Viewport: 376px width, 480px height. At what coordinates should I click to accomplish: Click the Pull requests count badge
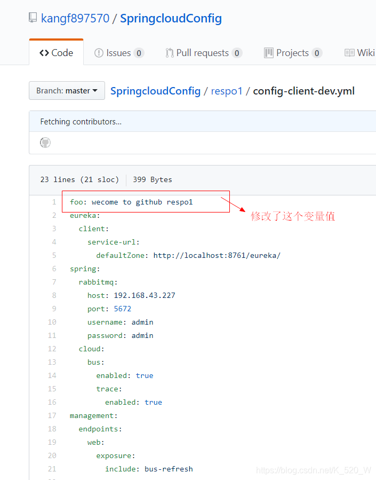point(237,53)
